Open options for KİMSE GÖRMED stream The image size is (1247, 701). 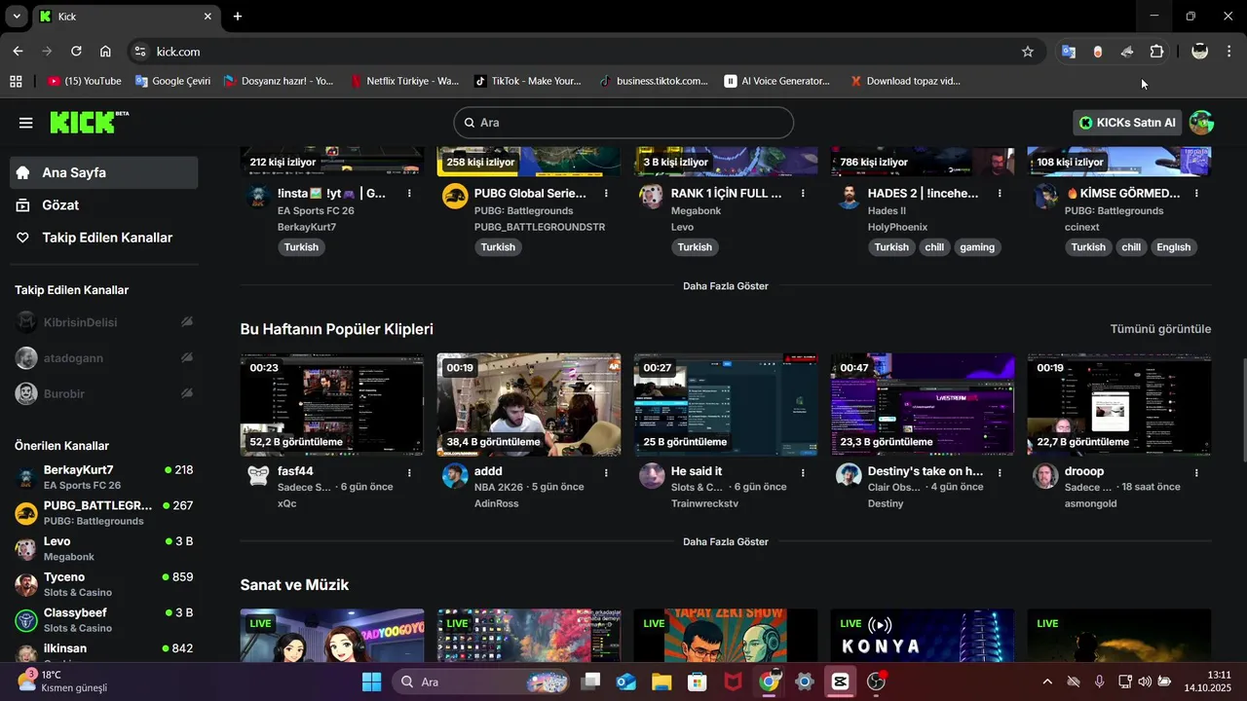click(1196, 194)
